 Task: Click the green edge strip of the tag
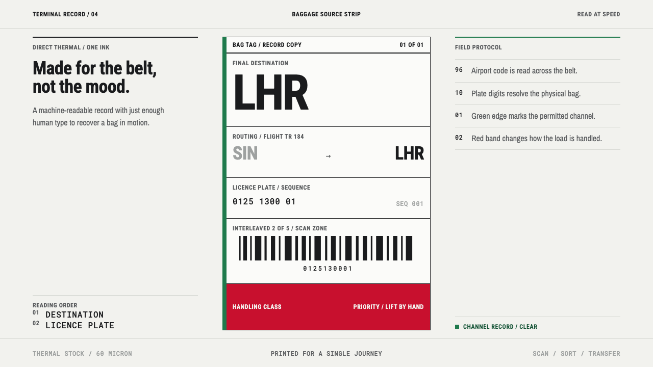pyautogui.click(x=224, y=183)
